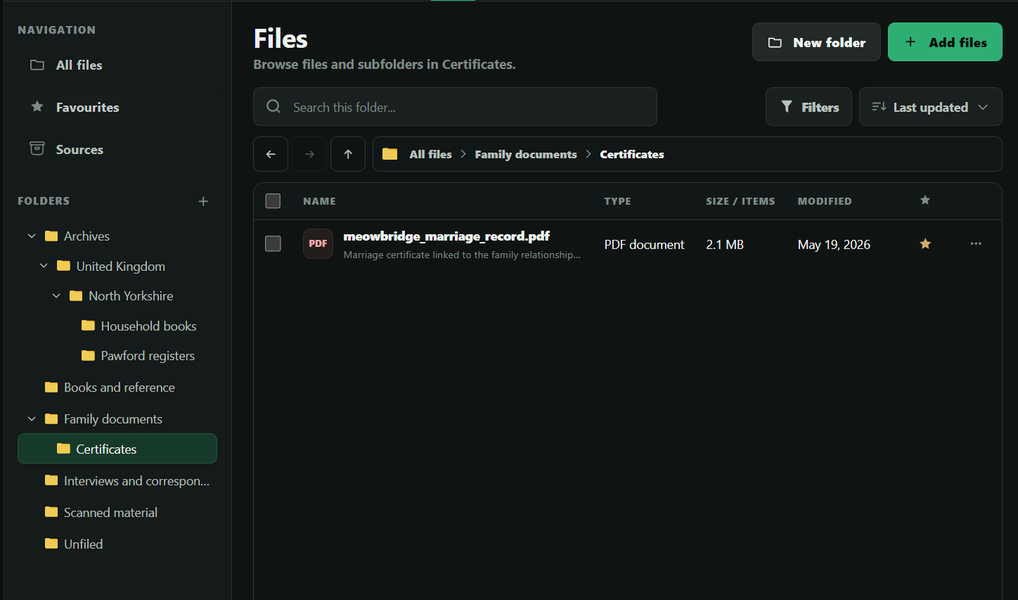Screen dimensions: 1018x600
Task: Collapse the Archives folder tree
Action: coord(32,236)
